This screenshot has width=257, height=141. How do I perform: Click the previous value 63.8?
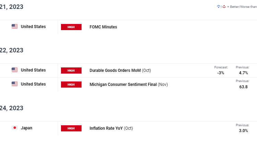tap(243, 87)
